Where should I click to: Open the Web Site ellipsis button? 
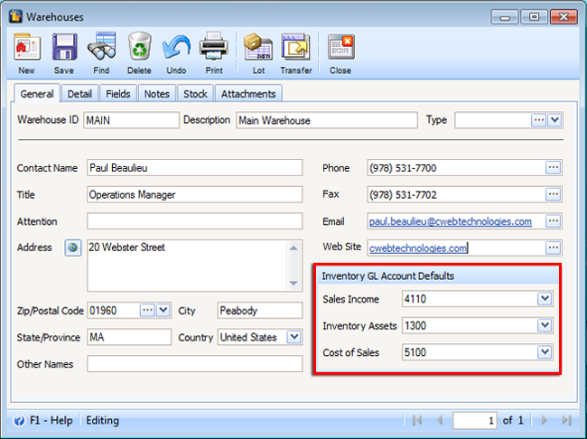(x=553, y=248)
